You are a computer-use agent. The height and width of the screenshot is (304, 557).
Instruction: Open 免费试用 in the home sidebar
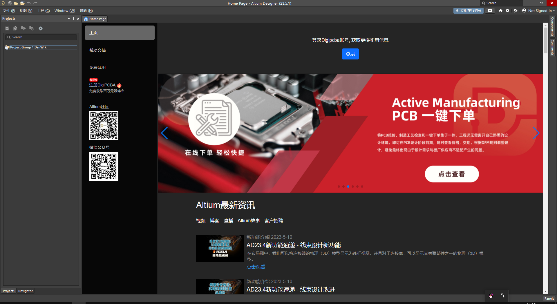(97, 68)
